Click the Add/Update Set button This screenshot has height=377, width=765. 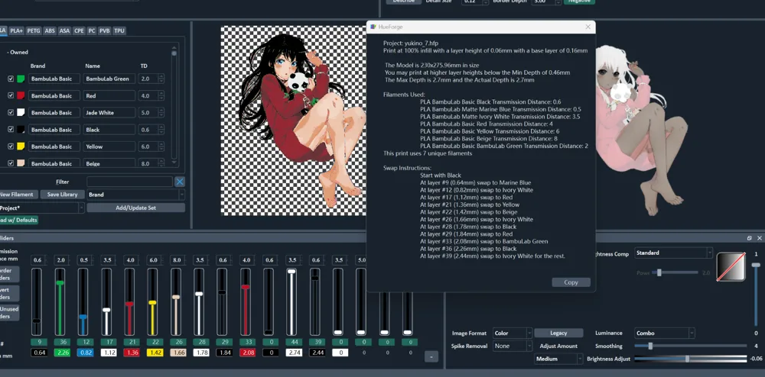pos(135,208)
